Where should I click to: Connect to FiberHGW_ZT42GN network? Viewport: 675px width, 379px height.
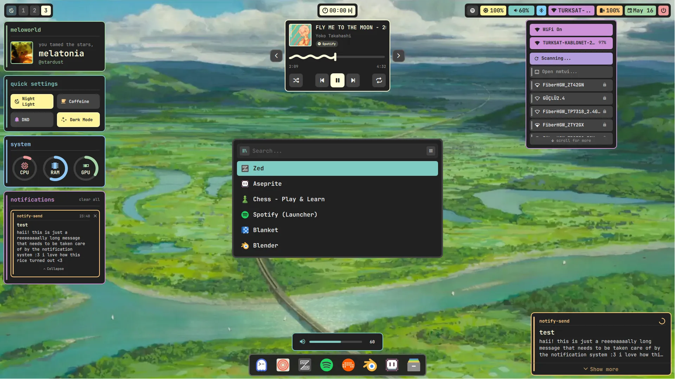tap(571, 85)
